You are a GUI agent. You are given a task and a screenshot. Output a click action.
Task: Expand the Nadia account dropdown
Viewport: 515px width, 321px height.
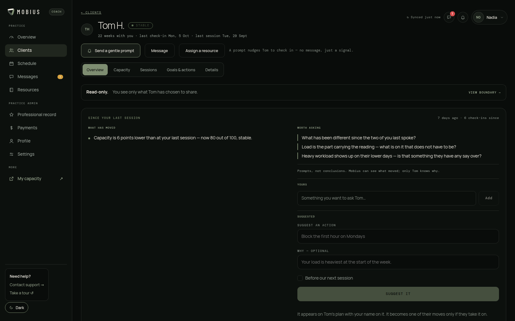(489, 18)
